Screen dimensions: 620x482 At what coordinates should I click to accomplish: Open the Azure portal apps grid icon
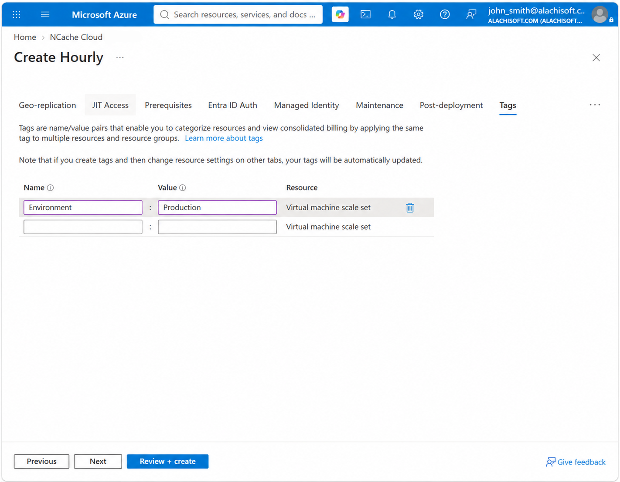tap(17, 14)
